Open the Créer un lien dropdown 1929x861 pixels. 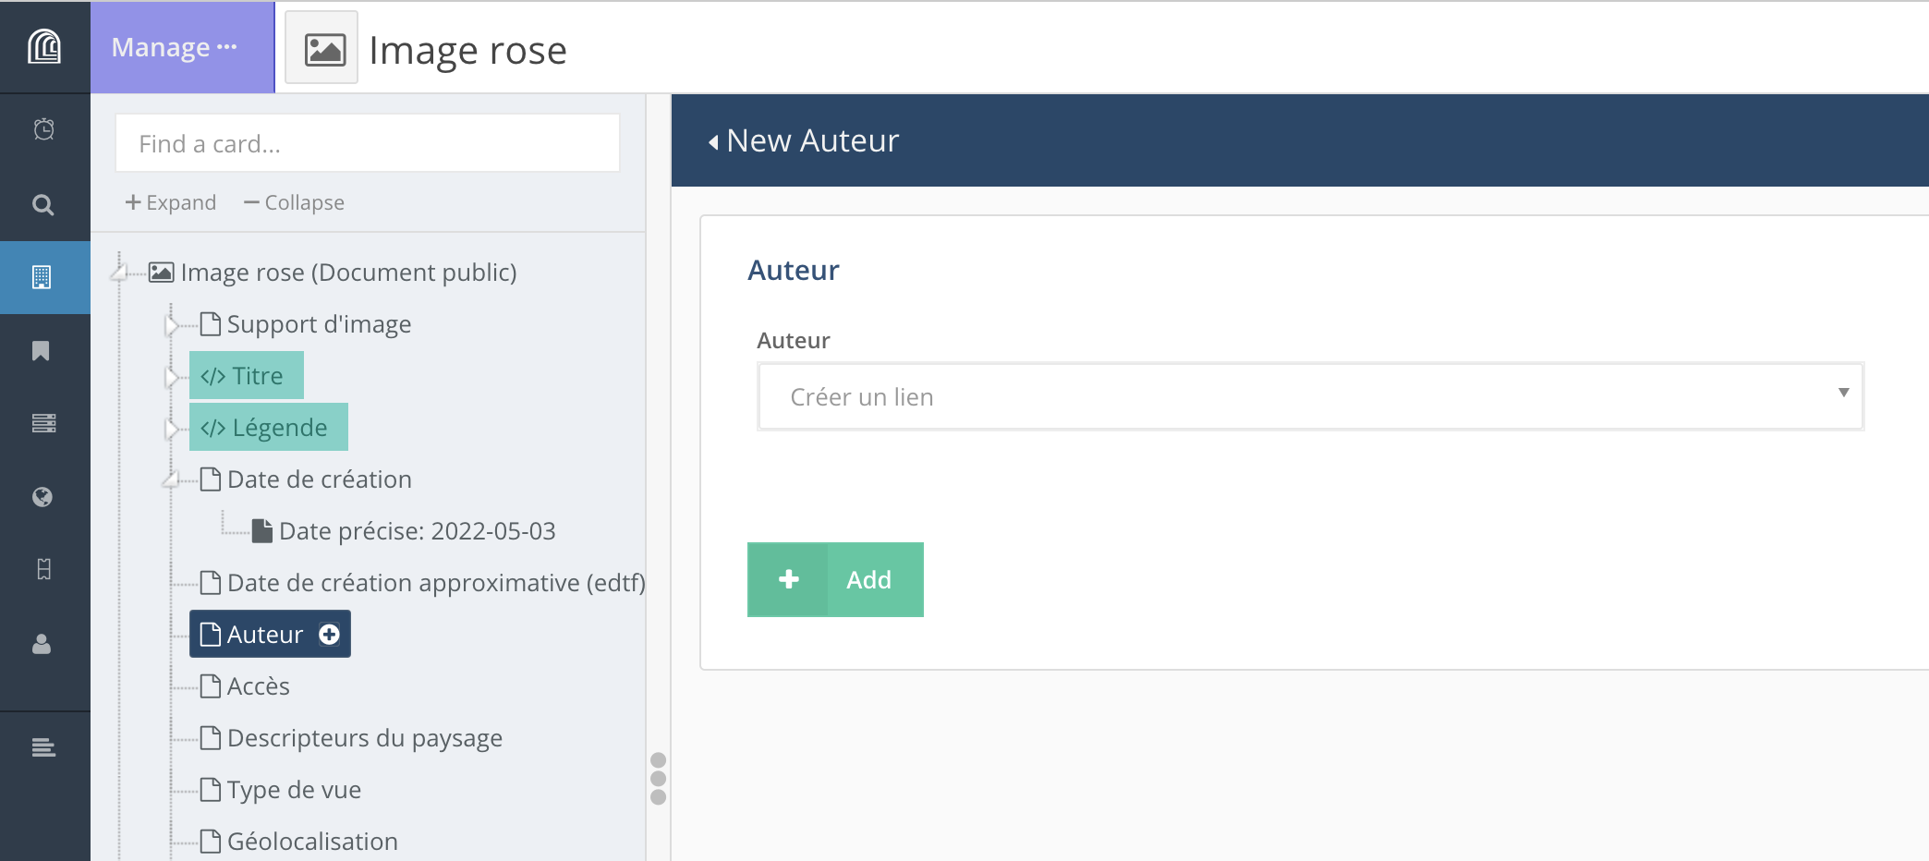tap(1309, 396)
